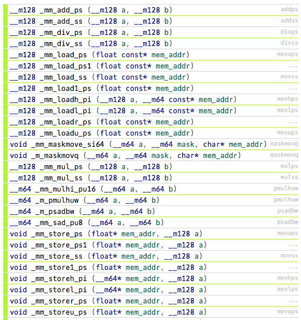Expand the _mm_add_ps intrinsic row
This screenshot has width=301, height=320.
coord(151,10)
